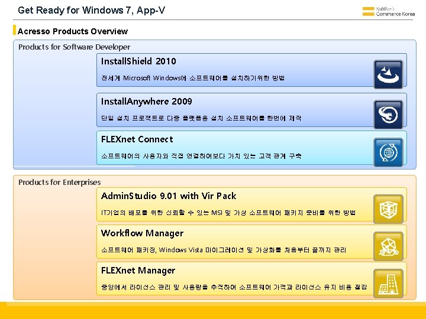
Task: Click the AdminStudio description mentioning MSI
Action: pyautogui.click(x=228, y=213)
